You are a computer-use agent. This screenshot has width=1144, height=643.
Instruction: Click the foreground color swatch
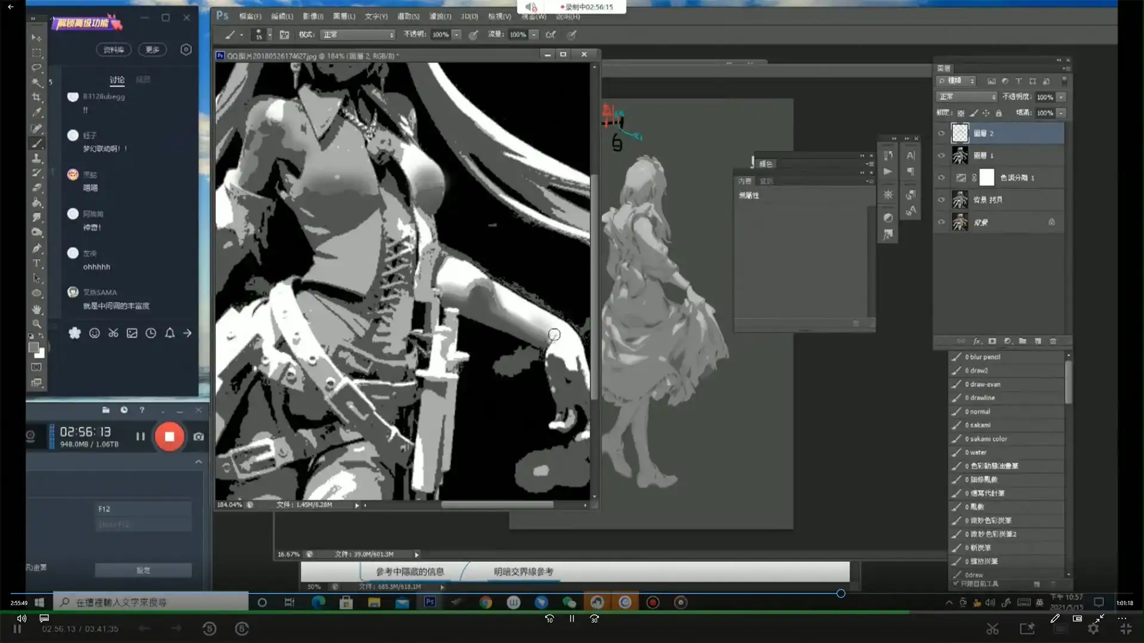coord(33,347)
